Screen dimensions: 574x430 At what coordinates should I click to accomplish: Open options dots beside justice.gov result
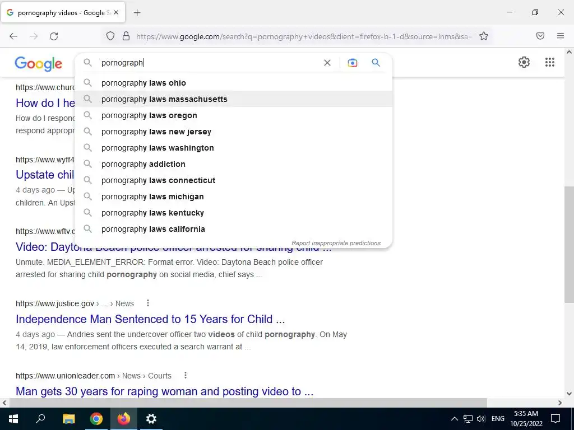click(x=148, y=303)
